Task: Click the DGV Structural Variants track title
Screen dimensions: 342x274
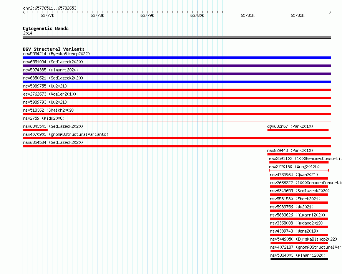Action: pyautogui.click(x=54, y=49)
